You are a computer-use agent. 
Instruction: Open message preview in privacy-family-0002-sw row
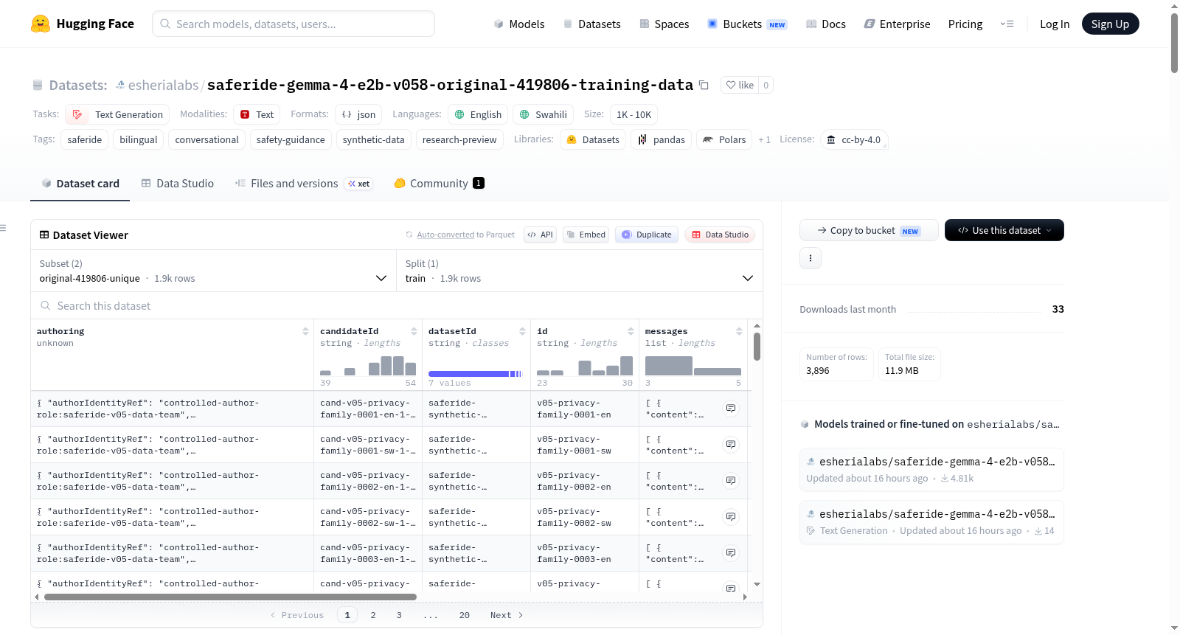(x=731, y=516)
